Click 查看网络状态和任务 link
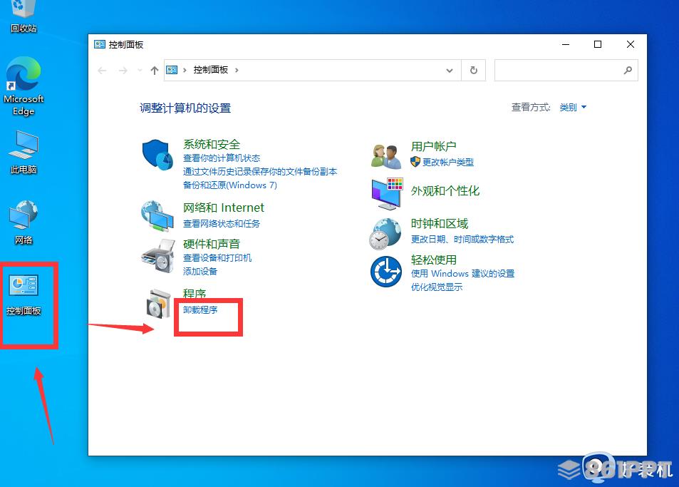This screenshot has height=487, width=679. click(x=222, y=224)
